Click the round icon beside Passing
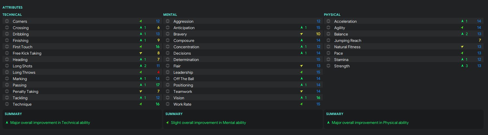The image size is (488, 135). [7, 85]
